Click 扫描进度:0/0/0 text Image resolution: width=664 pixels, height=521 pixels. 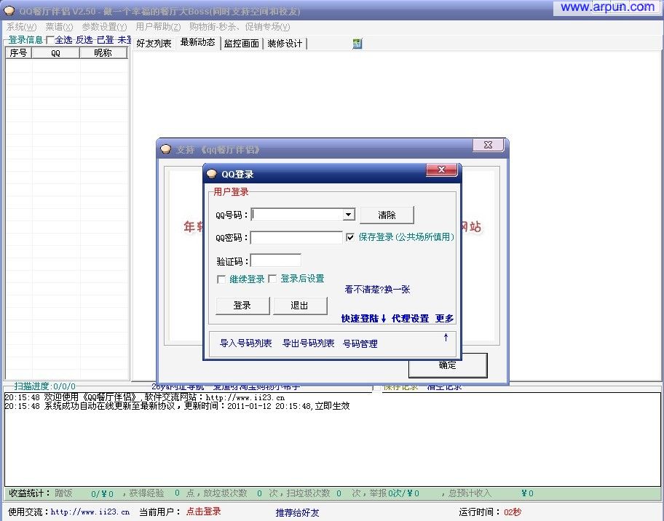(44, 386)
